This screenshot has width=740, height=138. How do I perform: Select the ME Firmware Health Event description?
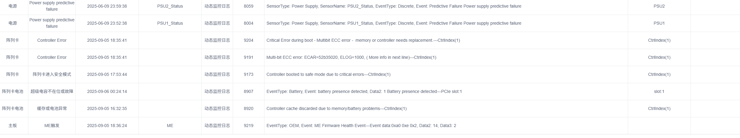[361, 126]
